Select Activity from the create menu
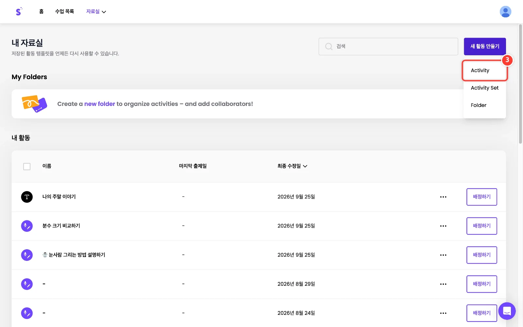 click(485, 70)
